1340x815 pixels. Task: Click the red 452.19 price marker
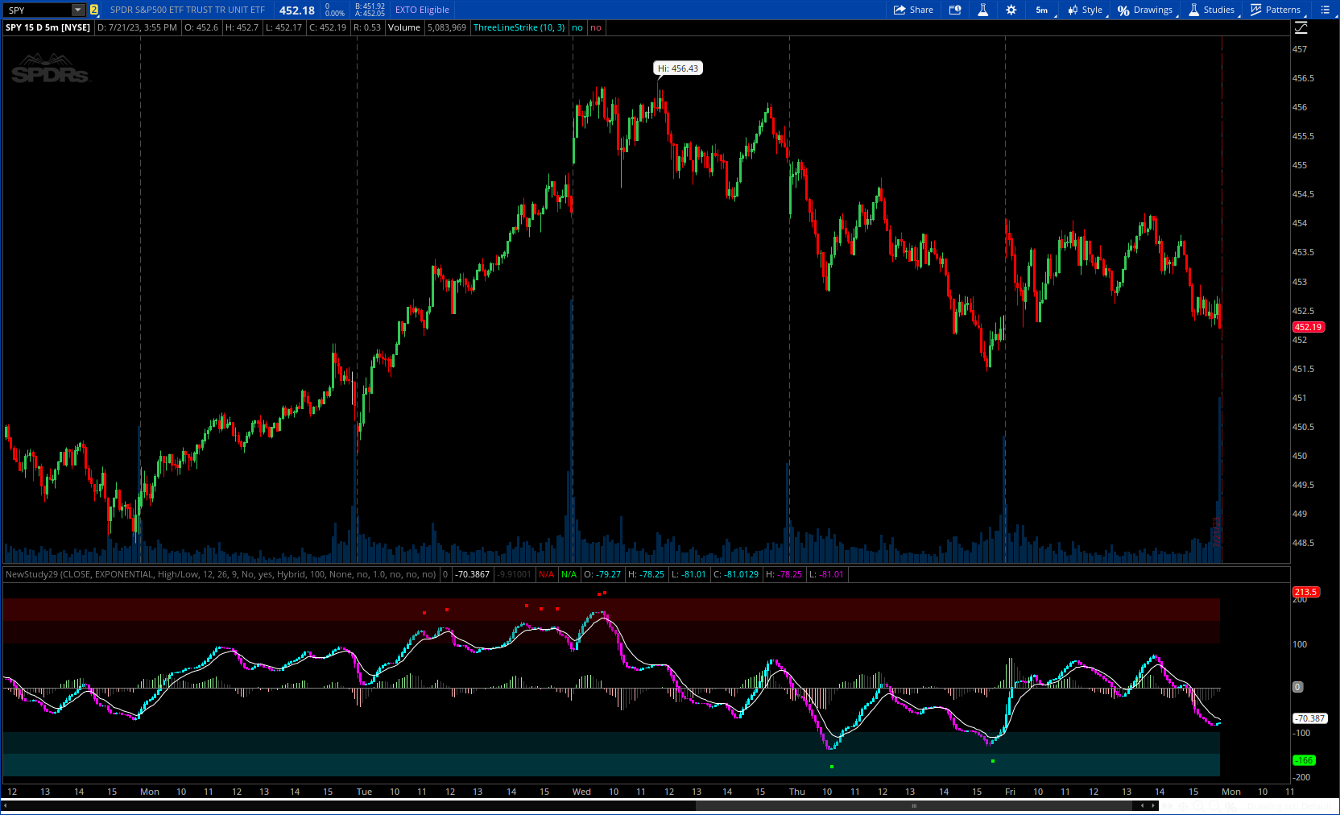1308,327
